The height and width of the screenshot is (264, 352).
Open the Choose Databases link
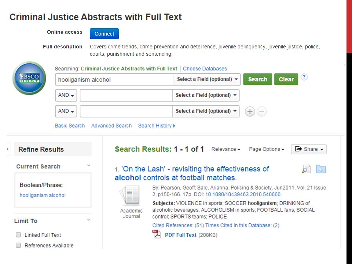[x=205, y=69]
